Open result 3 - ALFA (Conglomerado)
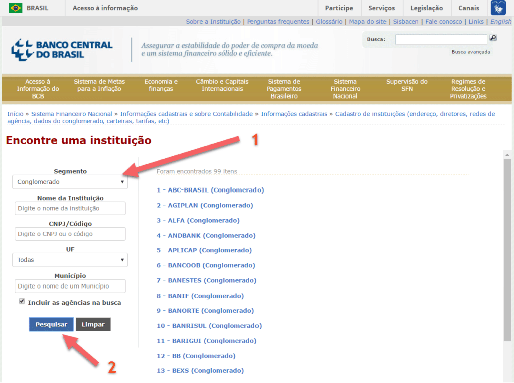Image resolution: width=514 pixels, height=383 pixels. (198, 220)
